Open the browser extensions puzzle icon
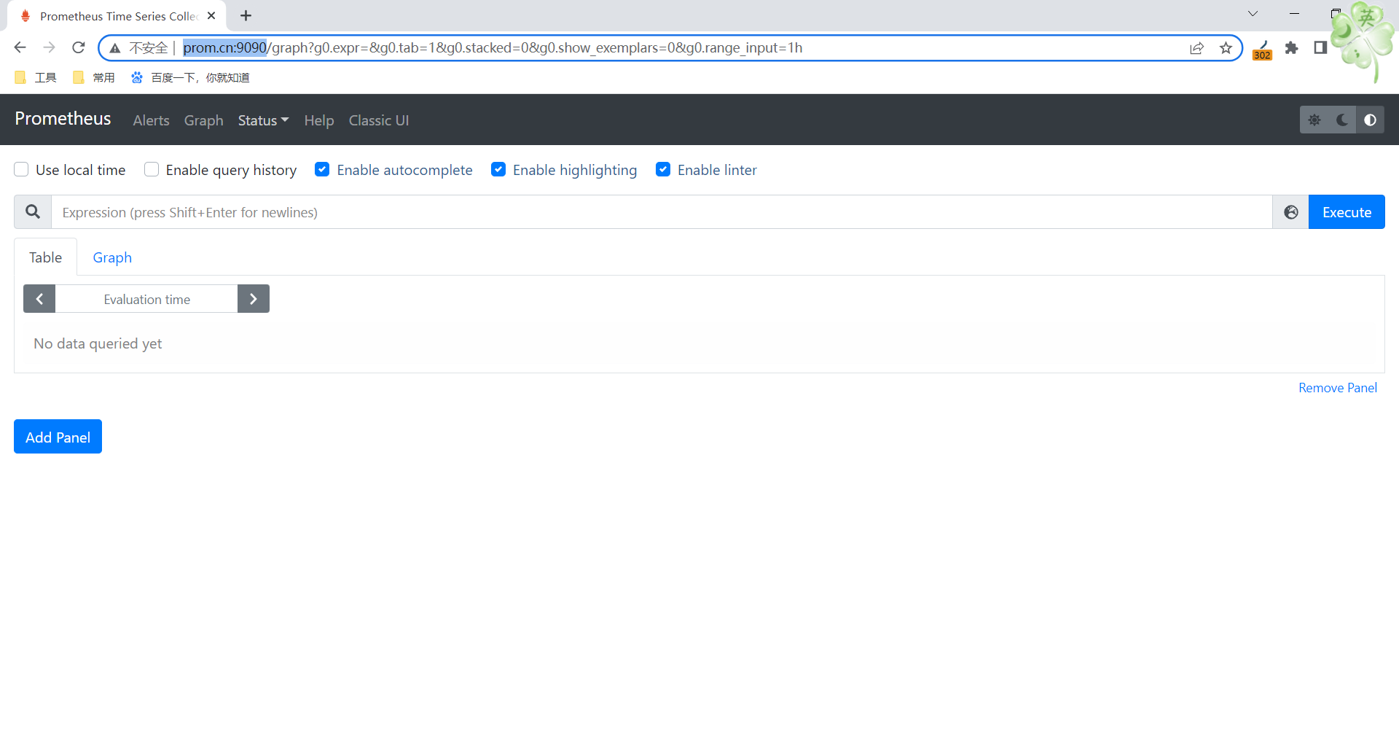 [x=1291, y=48]
